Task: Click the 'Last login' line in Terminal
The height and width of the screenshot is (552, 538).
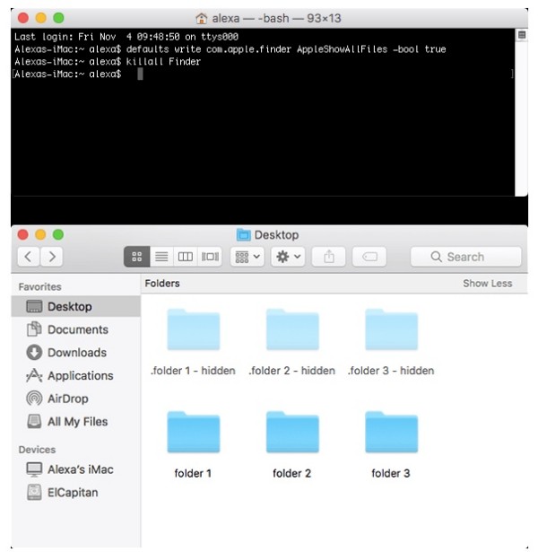Action: (126, 37)
